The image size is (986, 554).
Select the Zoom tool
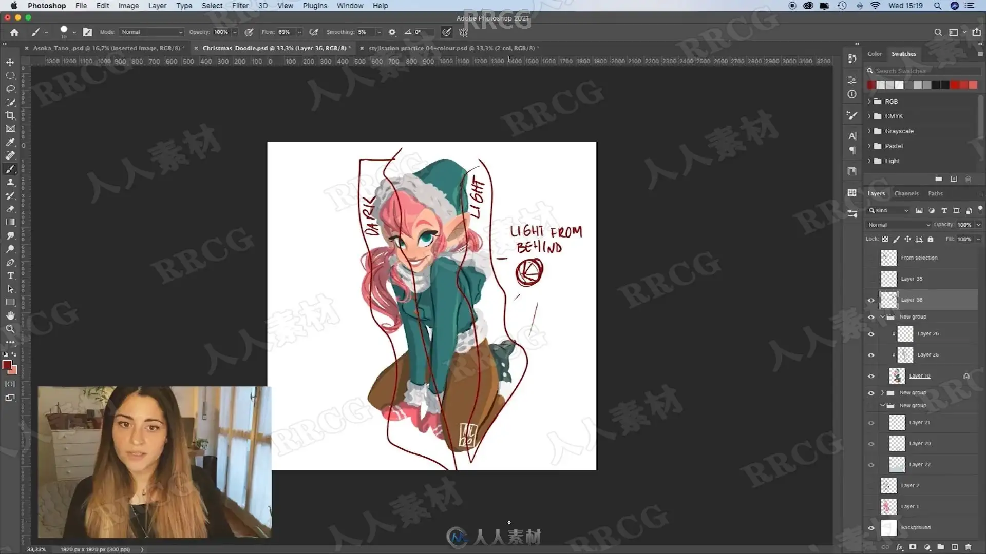(x=10, y=329)
